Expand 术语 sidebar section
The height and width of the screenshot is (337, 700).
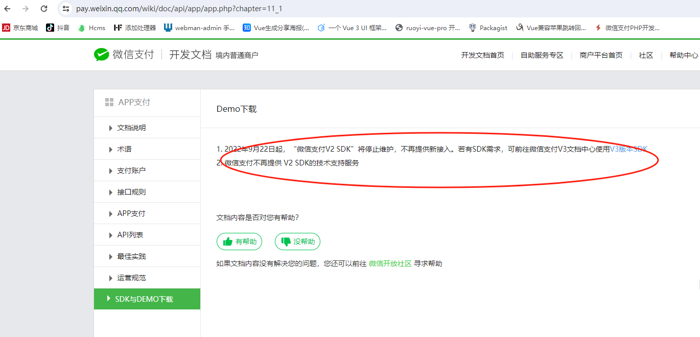point(147,149)
